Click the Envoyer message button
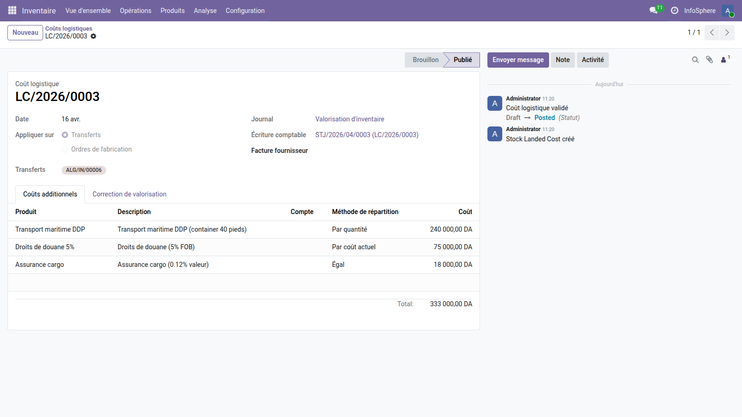Image resolution: width=742 pixels, height=417 pixels. (x=518, y=60)
